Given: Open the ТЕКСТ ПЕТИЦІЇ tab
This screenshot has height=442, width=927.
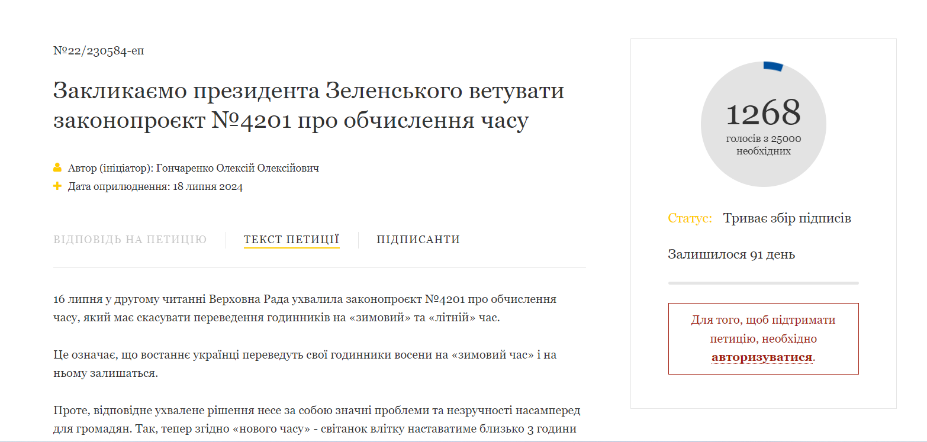Looking at the screenshot, I should [291, 240].
